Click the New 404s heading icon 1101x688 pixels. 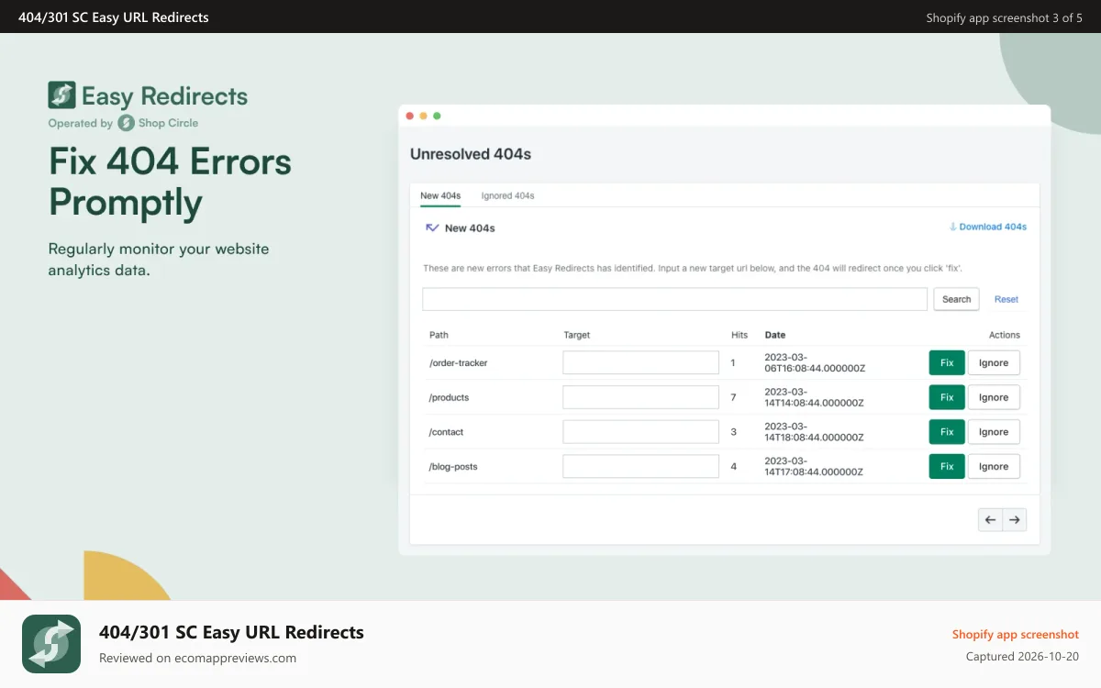click(x=431, y=227)
